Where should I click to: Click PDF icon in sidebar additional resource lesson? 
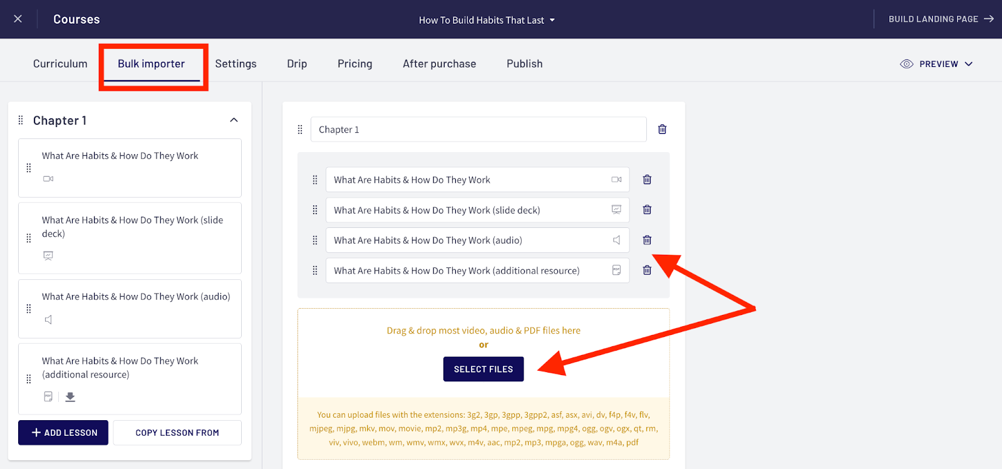coord(48,396)
